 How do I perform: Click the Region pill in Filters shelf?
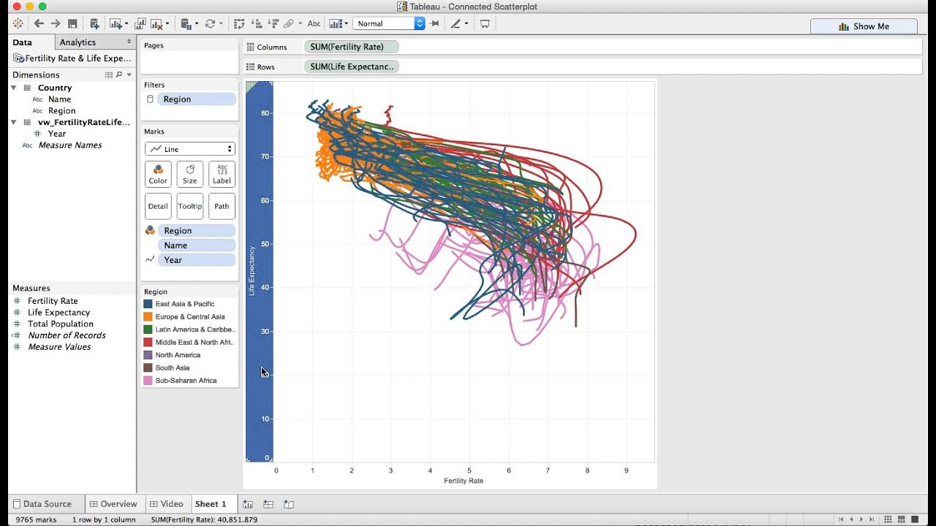tap(197, 99)
